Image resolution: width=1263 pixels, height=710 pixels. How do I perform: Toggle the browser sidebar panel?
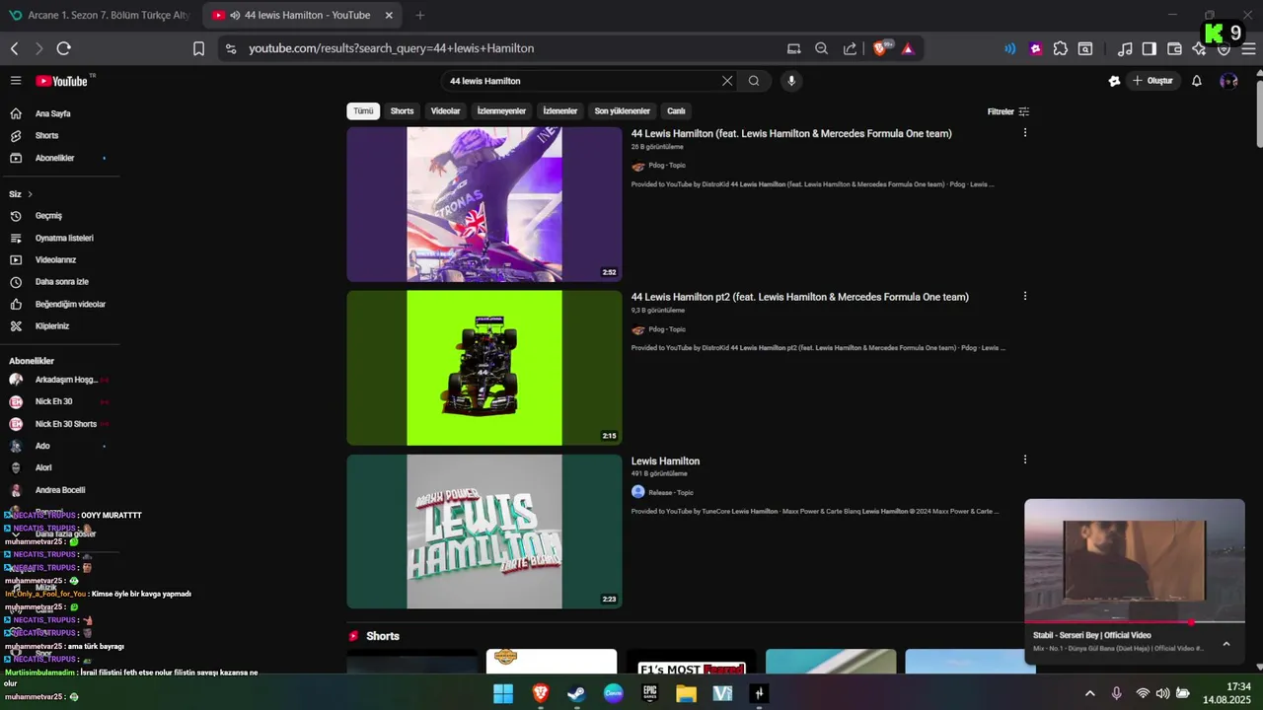tap(1150, 48)
